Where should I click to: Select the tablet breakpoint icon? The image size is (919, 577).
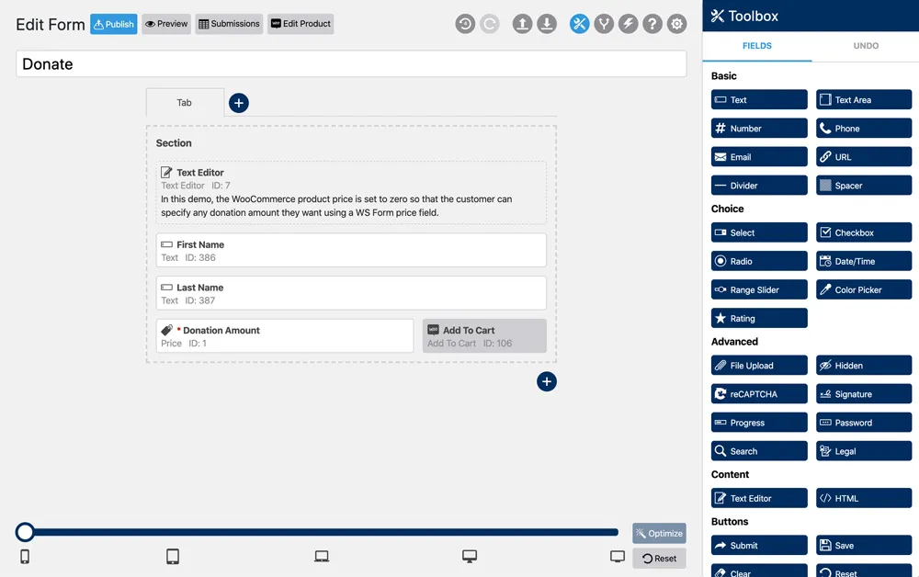[x=173, y=557]
